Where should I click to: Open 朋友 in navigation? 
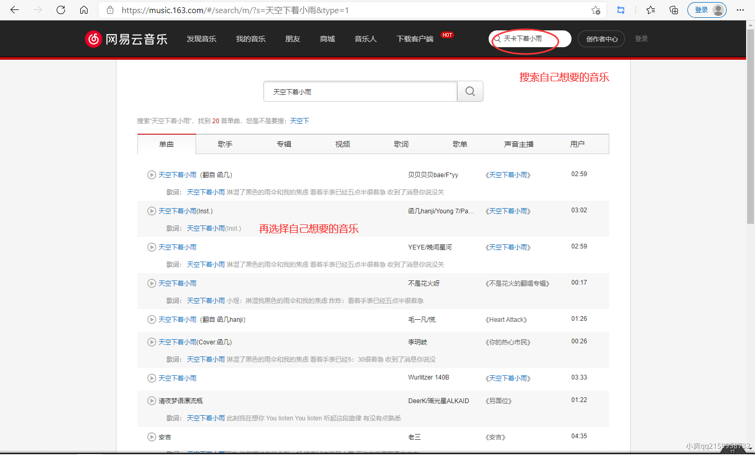[293, 39]
